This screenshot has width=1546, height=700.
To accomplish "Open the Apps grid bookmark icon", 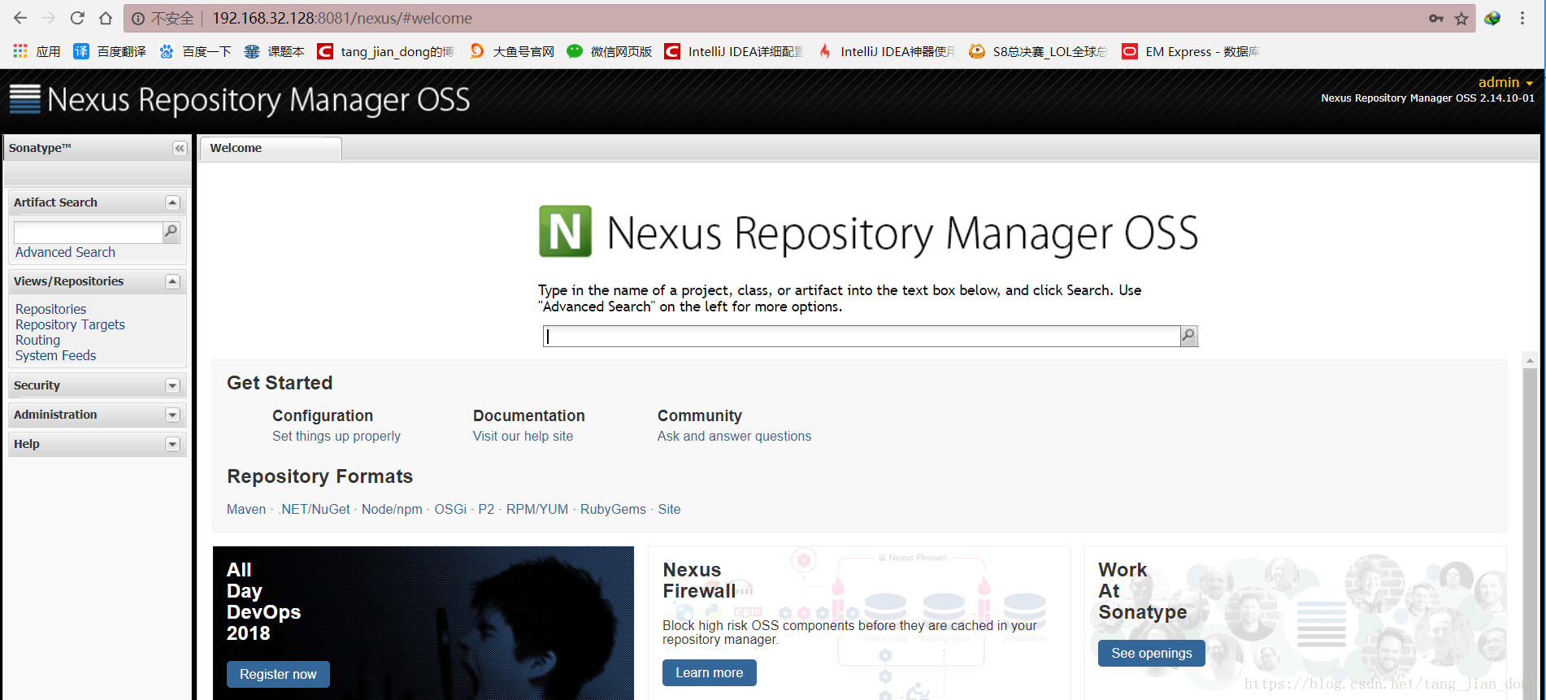I will [21, 51].
